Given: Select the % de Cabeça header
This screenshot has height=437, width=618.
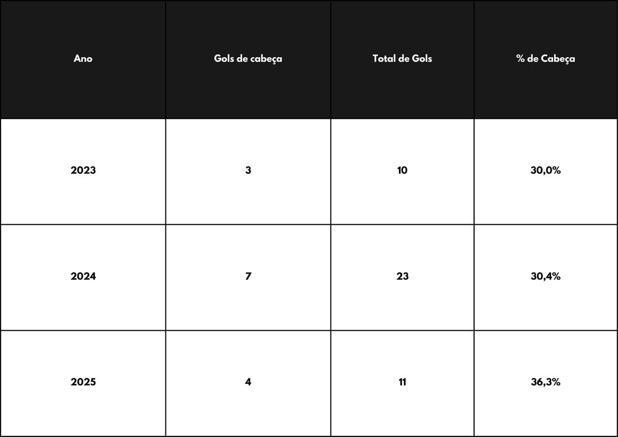Looking at the screenshot, I should 545,59.
